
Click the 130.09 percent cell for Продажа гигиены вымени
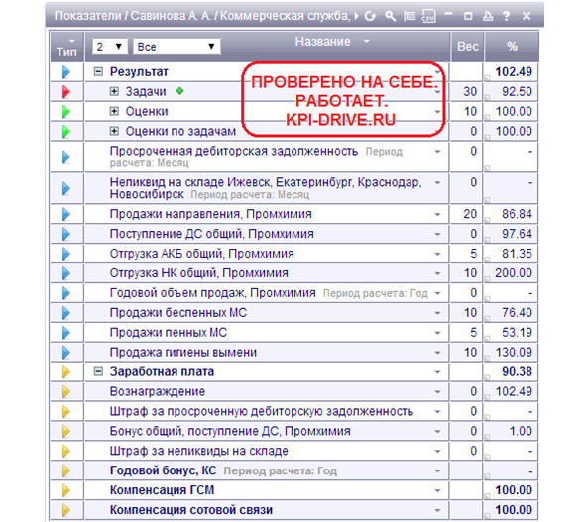[512, 352]
